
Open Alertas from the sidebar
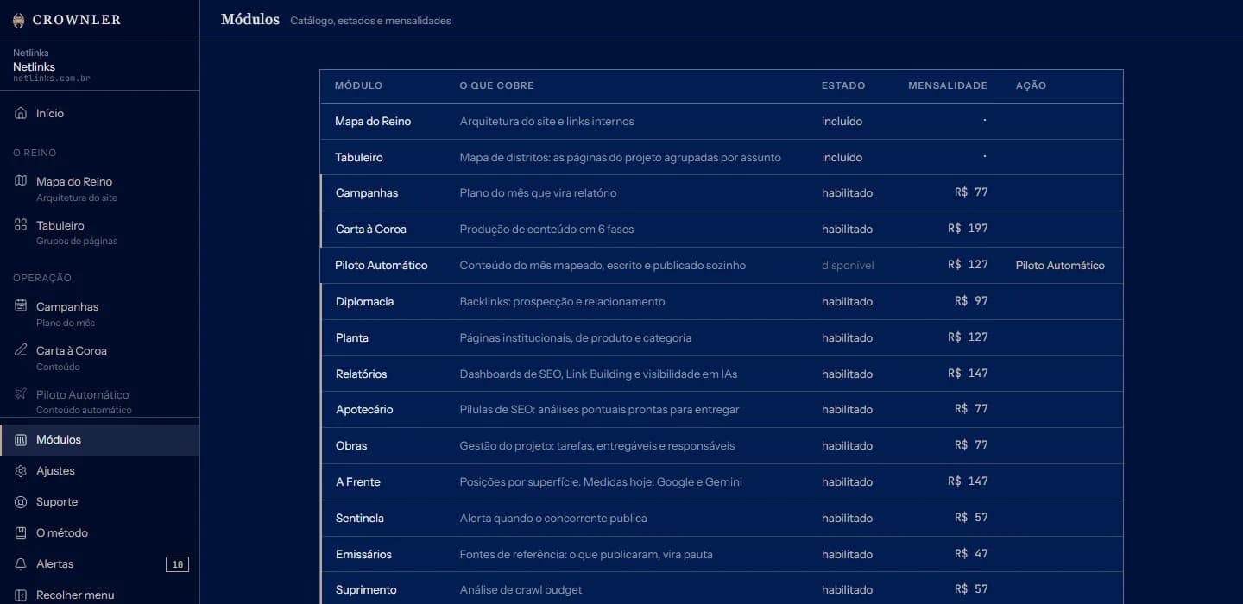click(99, 563)
